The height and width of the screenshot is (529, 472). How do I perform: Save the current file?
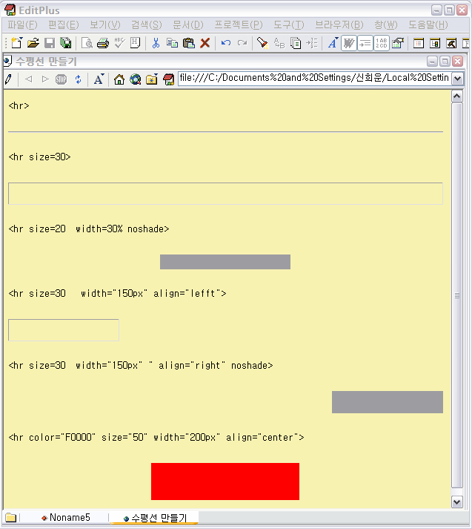[50, 43]
